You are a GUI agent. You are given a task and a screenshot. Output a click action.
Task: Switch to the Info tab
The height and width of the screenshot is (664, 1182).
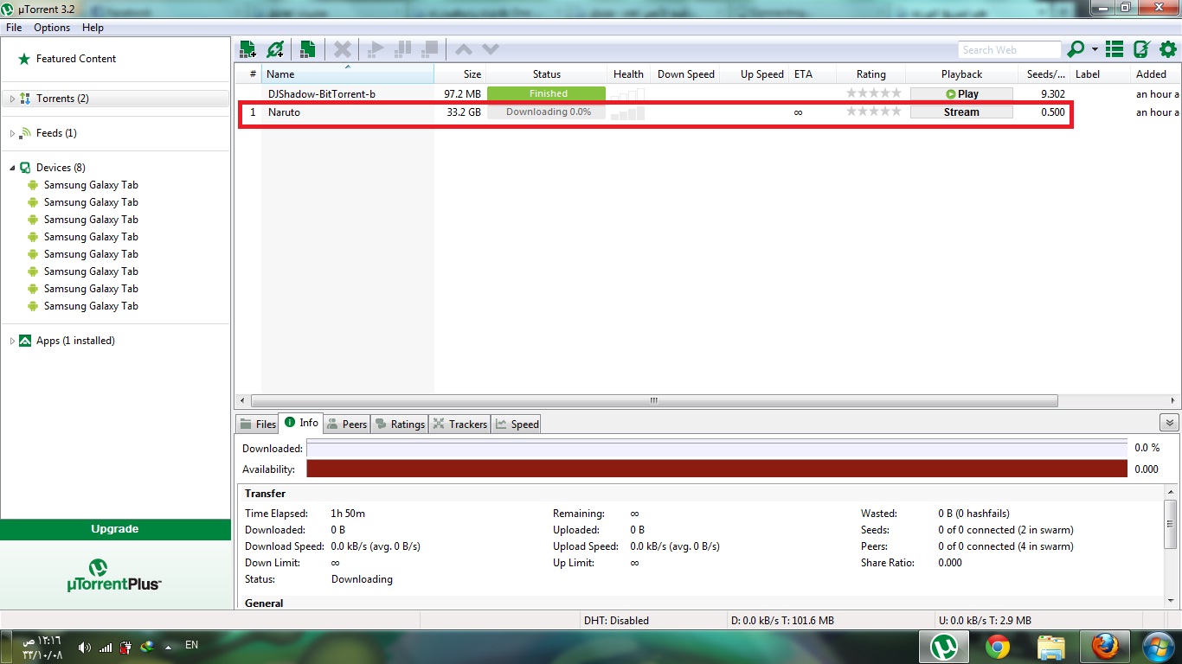point(301,423)
